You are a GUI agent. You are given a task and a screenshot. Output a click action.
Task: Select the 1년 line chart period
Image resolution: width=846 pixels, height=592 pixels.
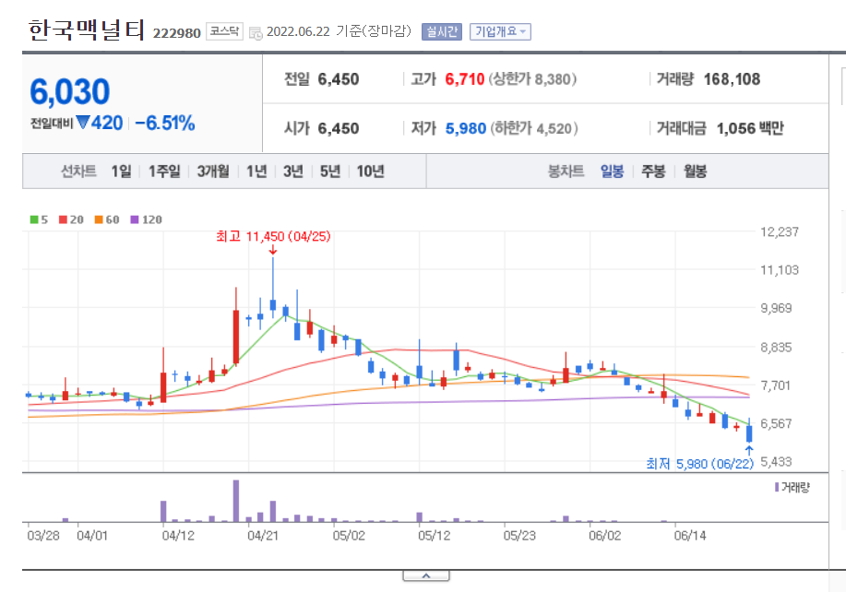click(256, 172)
